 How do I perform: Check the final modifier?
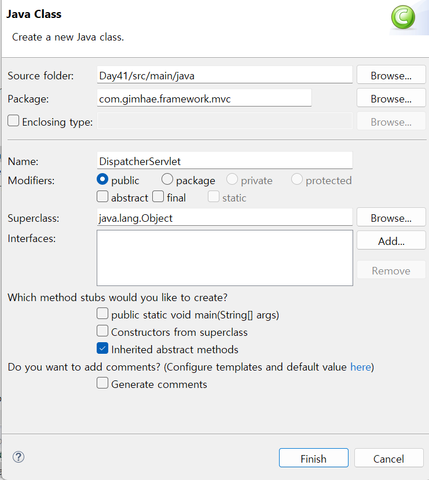158,197
